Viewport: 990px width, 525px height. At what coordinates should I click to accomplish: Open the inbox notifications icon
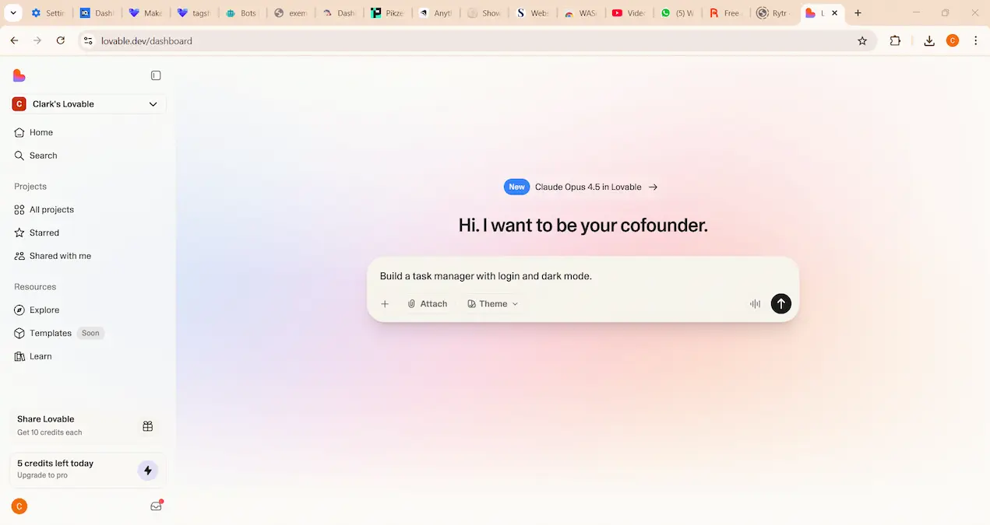point(156,506)
